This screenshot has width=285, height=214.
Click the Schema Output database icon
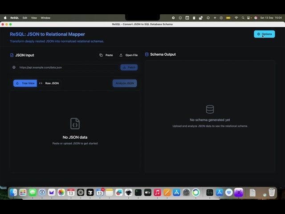(x=147, y=54)
